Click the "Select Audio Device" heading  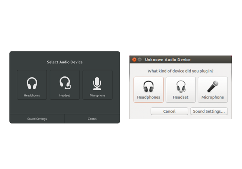point(65,62)
